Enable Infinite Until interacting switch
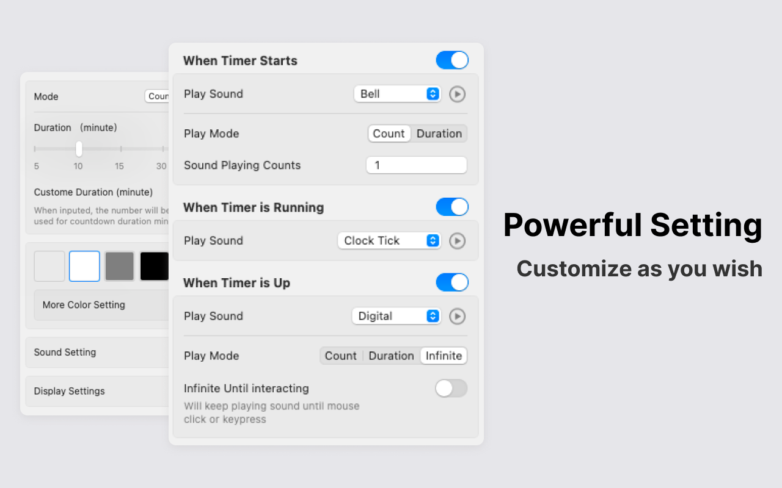782x488 pixels. [451, 389]
